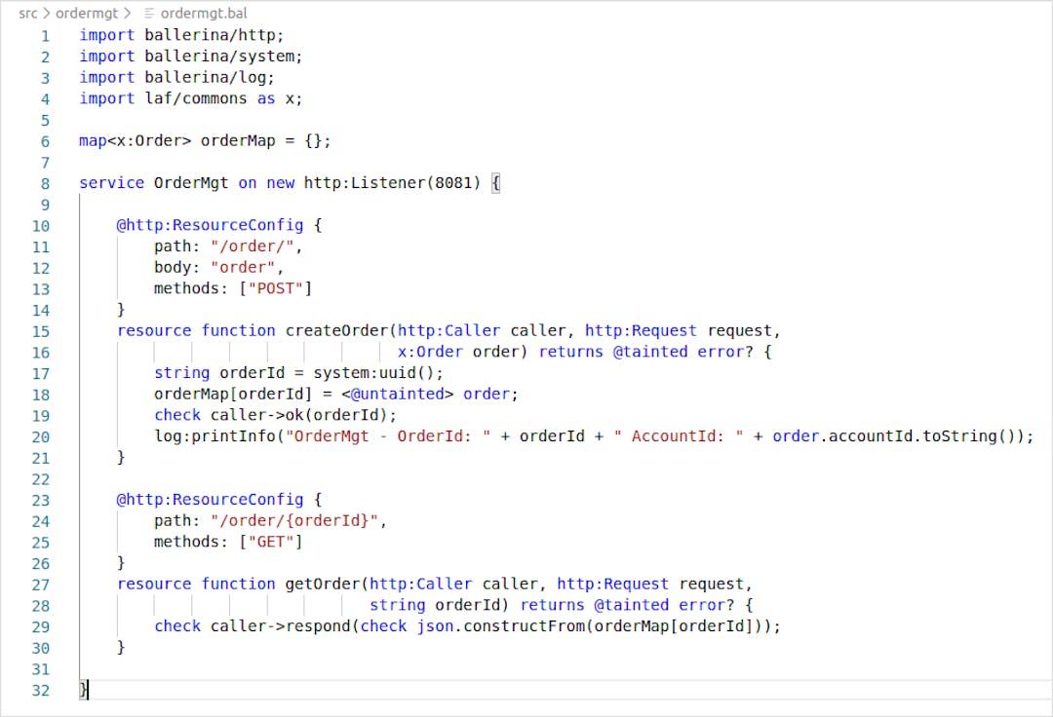The width and height of the screenshot is (1053, 717).
Task: Select the ballerina/http import on line 1
Action: pos(212,35)
